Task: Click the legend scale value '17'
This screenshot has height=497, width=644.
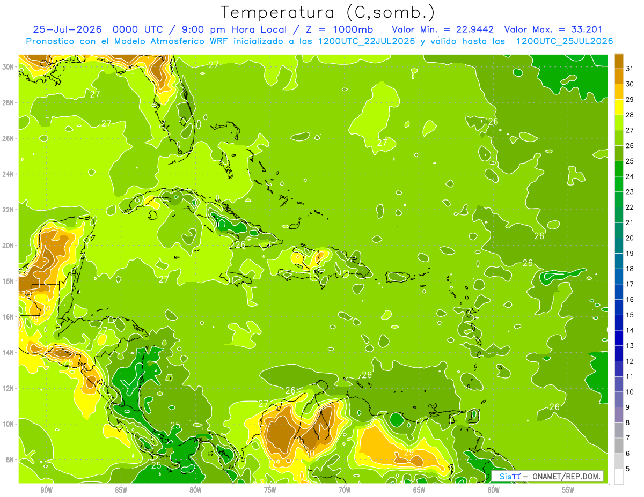Action: [x=630, y=284]
